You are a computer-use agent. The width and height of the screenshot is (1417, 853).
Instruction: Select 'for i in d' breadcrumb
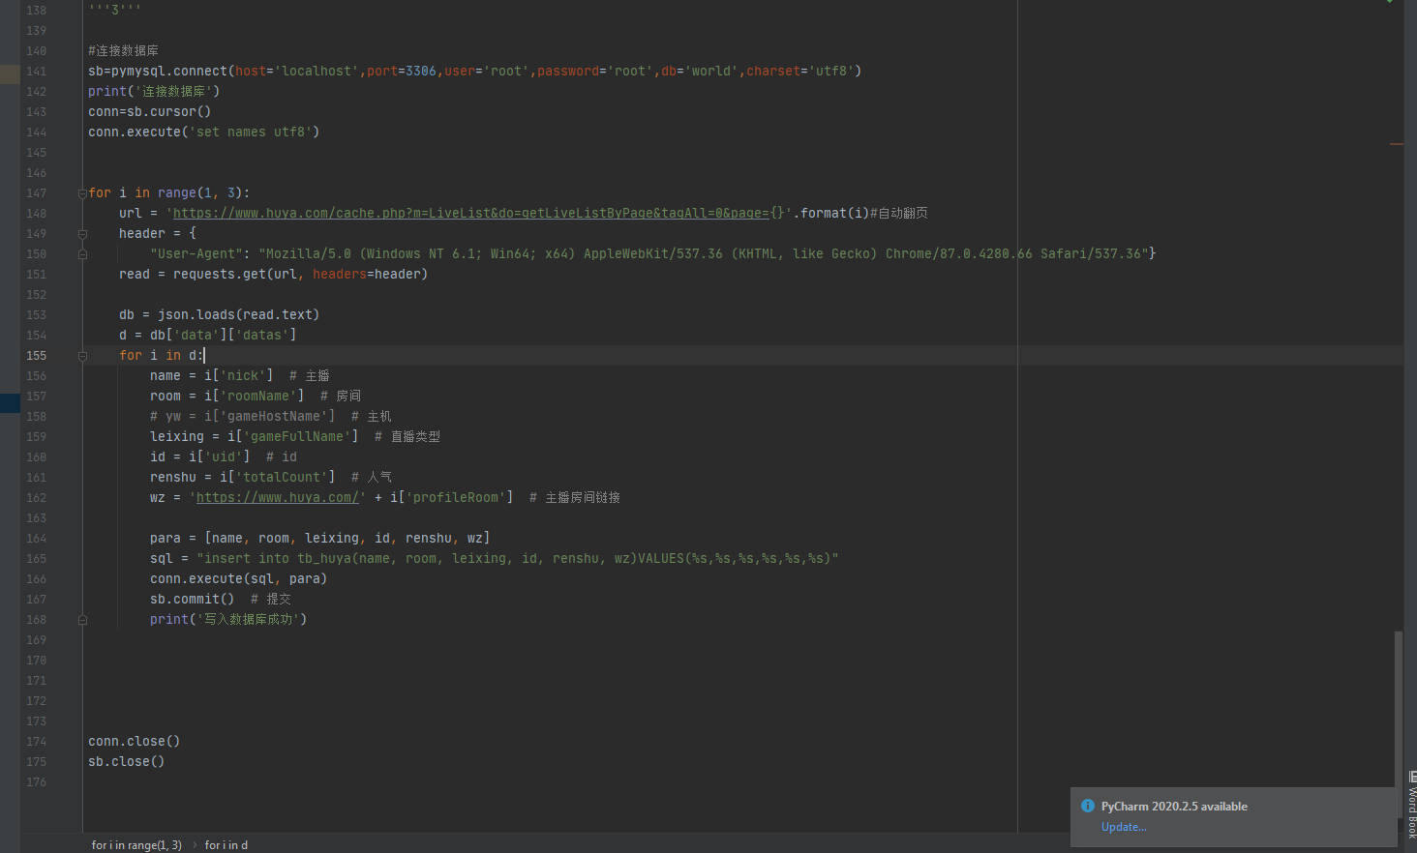[226, 845]
